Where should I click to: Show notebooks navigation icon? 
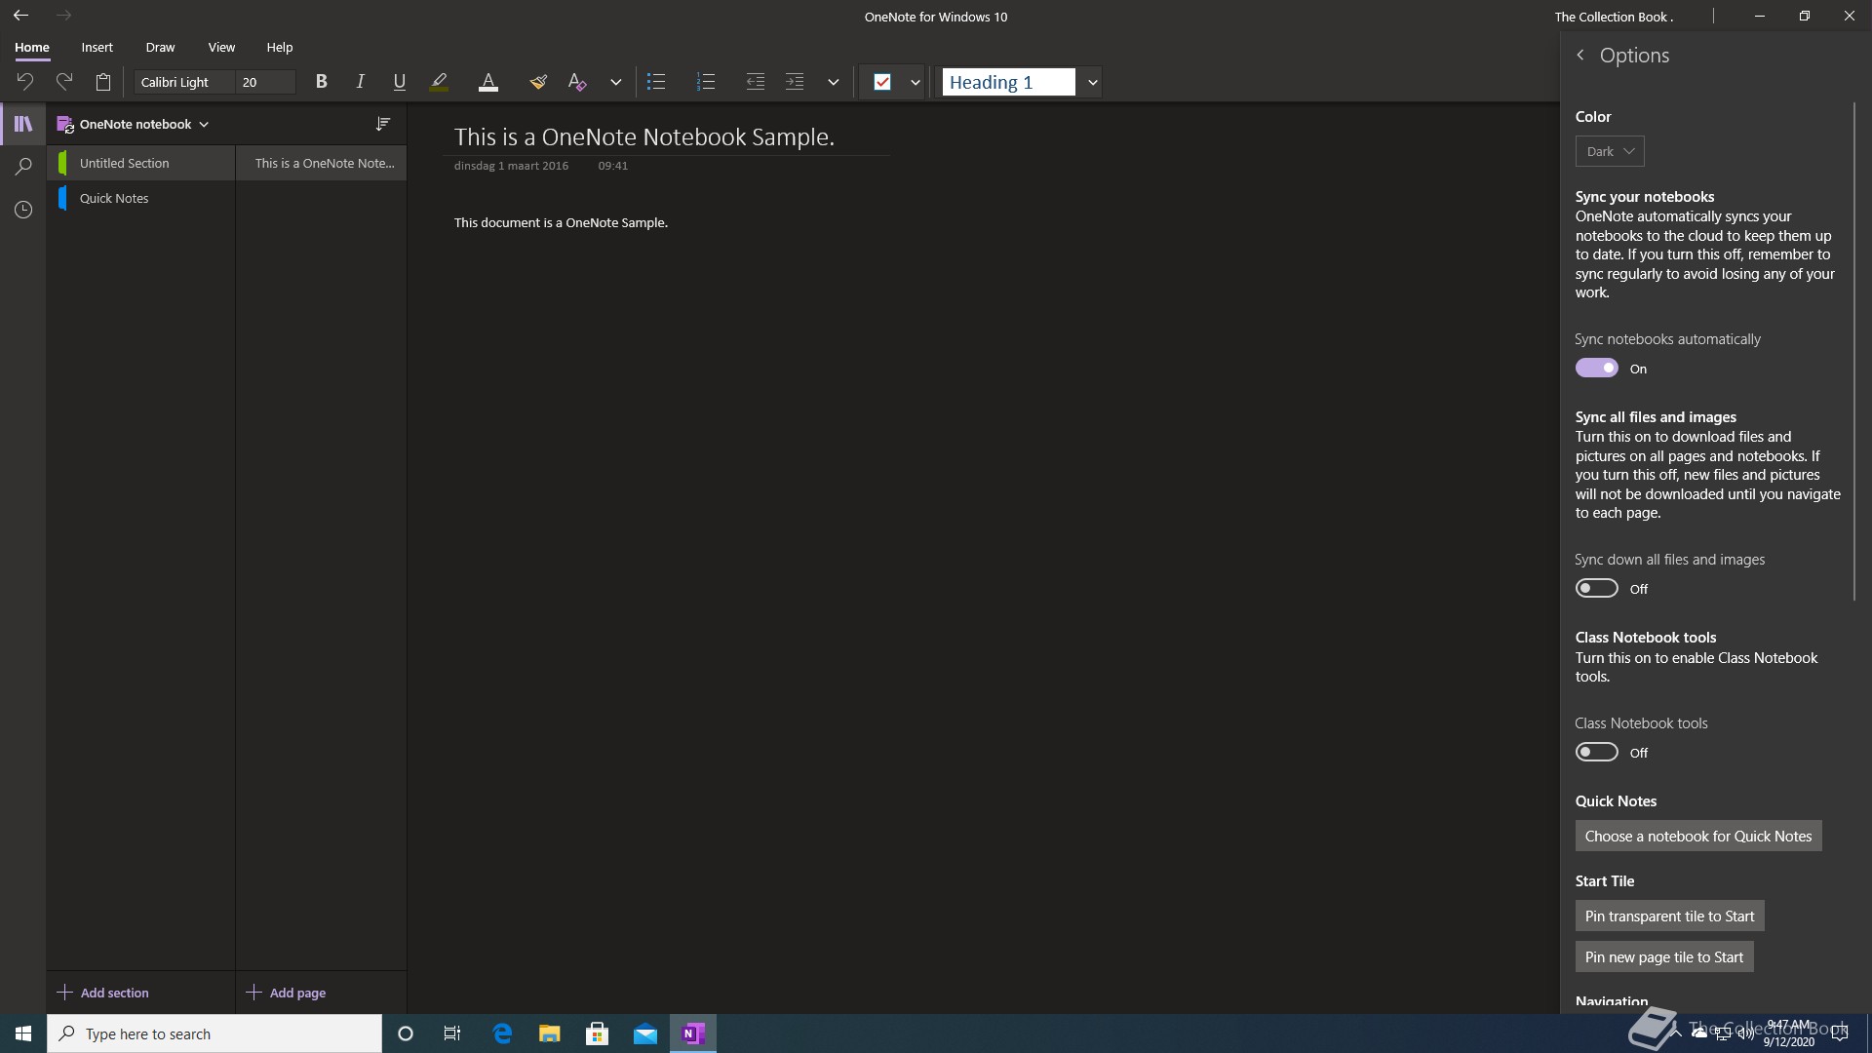(x=23, y=124)
